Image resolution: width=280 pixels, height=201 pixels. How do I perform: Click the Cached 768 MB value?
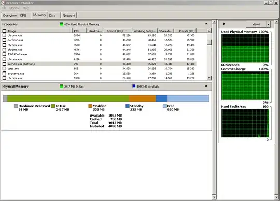tap(116, 119)
